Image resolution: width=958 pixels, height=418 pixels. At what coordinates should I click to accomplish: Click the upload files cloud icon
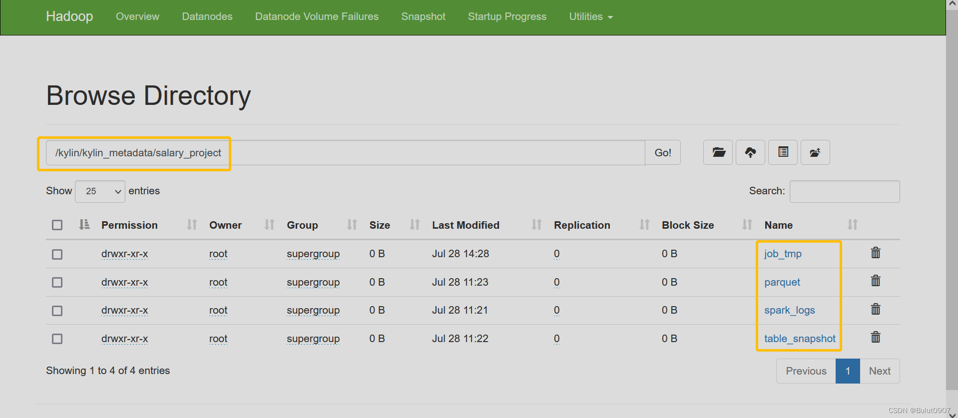750,152
